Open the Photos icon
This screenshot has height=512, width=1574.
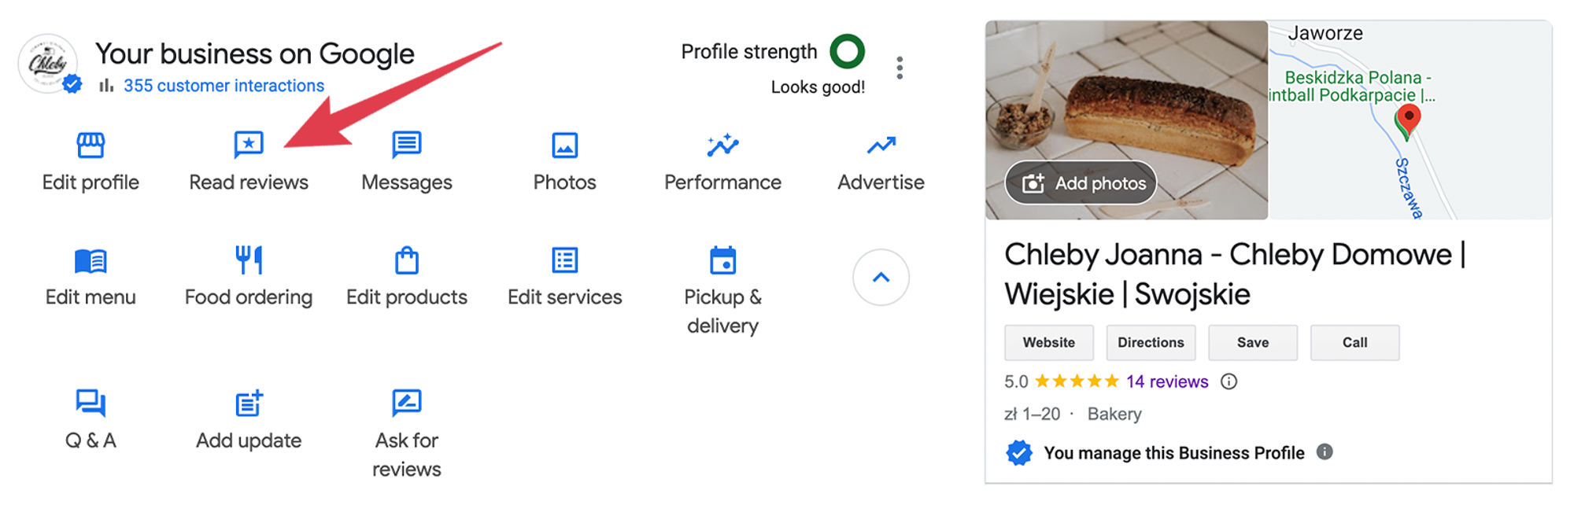click(x=565, y=145)
